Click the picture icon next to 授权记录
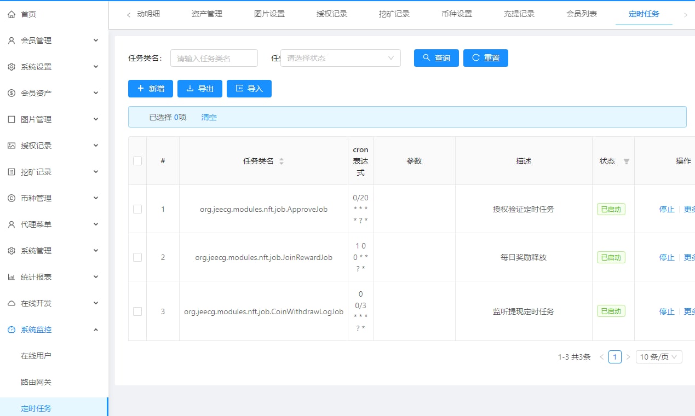The width and height of the screenshot is (695, 416). pyautogui.click(x=12, y=146)
